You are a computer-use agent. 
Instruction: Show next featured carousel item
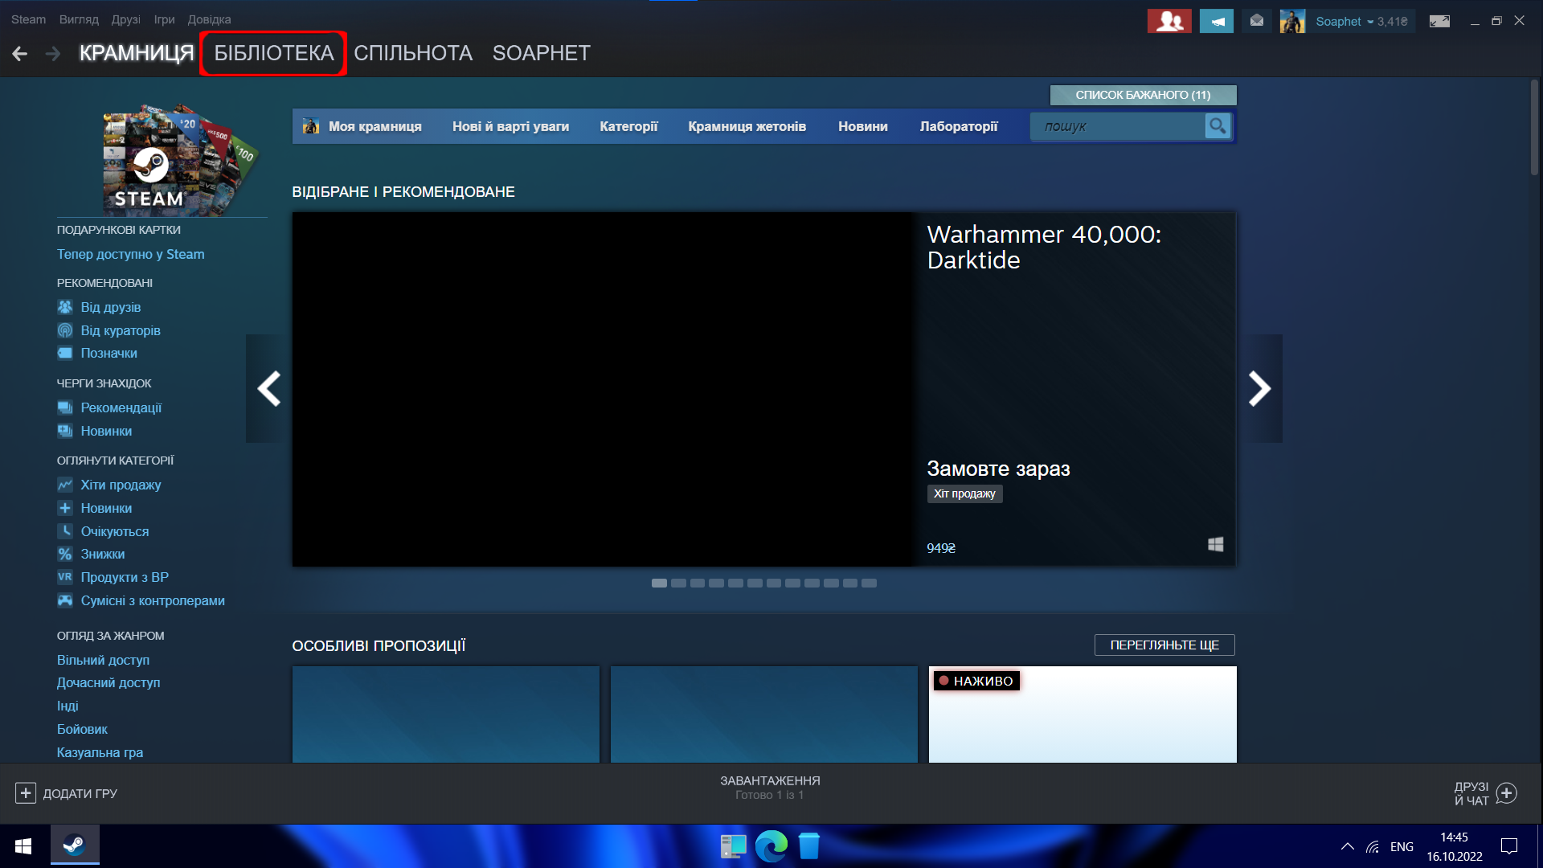point(1259,389)
